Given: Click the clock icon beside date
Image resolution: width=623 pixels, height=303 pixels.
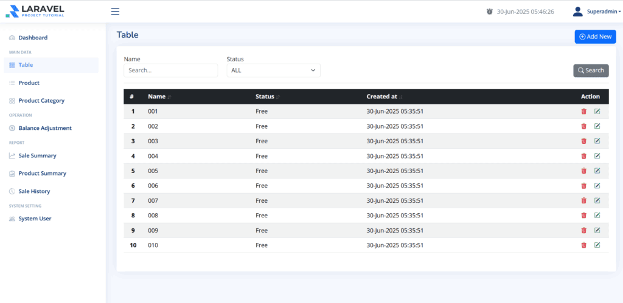Looking at the screenshot, I should click(490, 12).
